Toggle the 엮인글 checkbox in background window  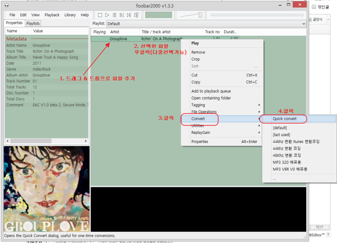point(314,7)
